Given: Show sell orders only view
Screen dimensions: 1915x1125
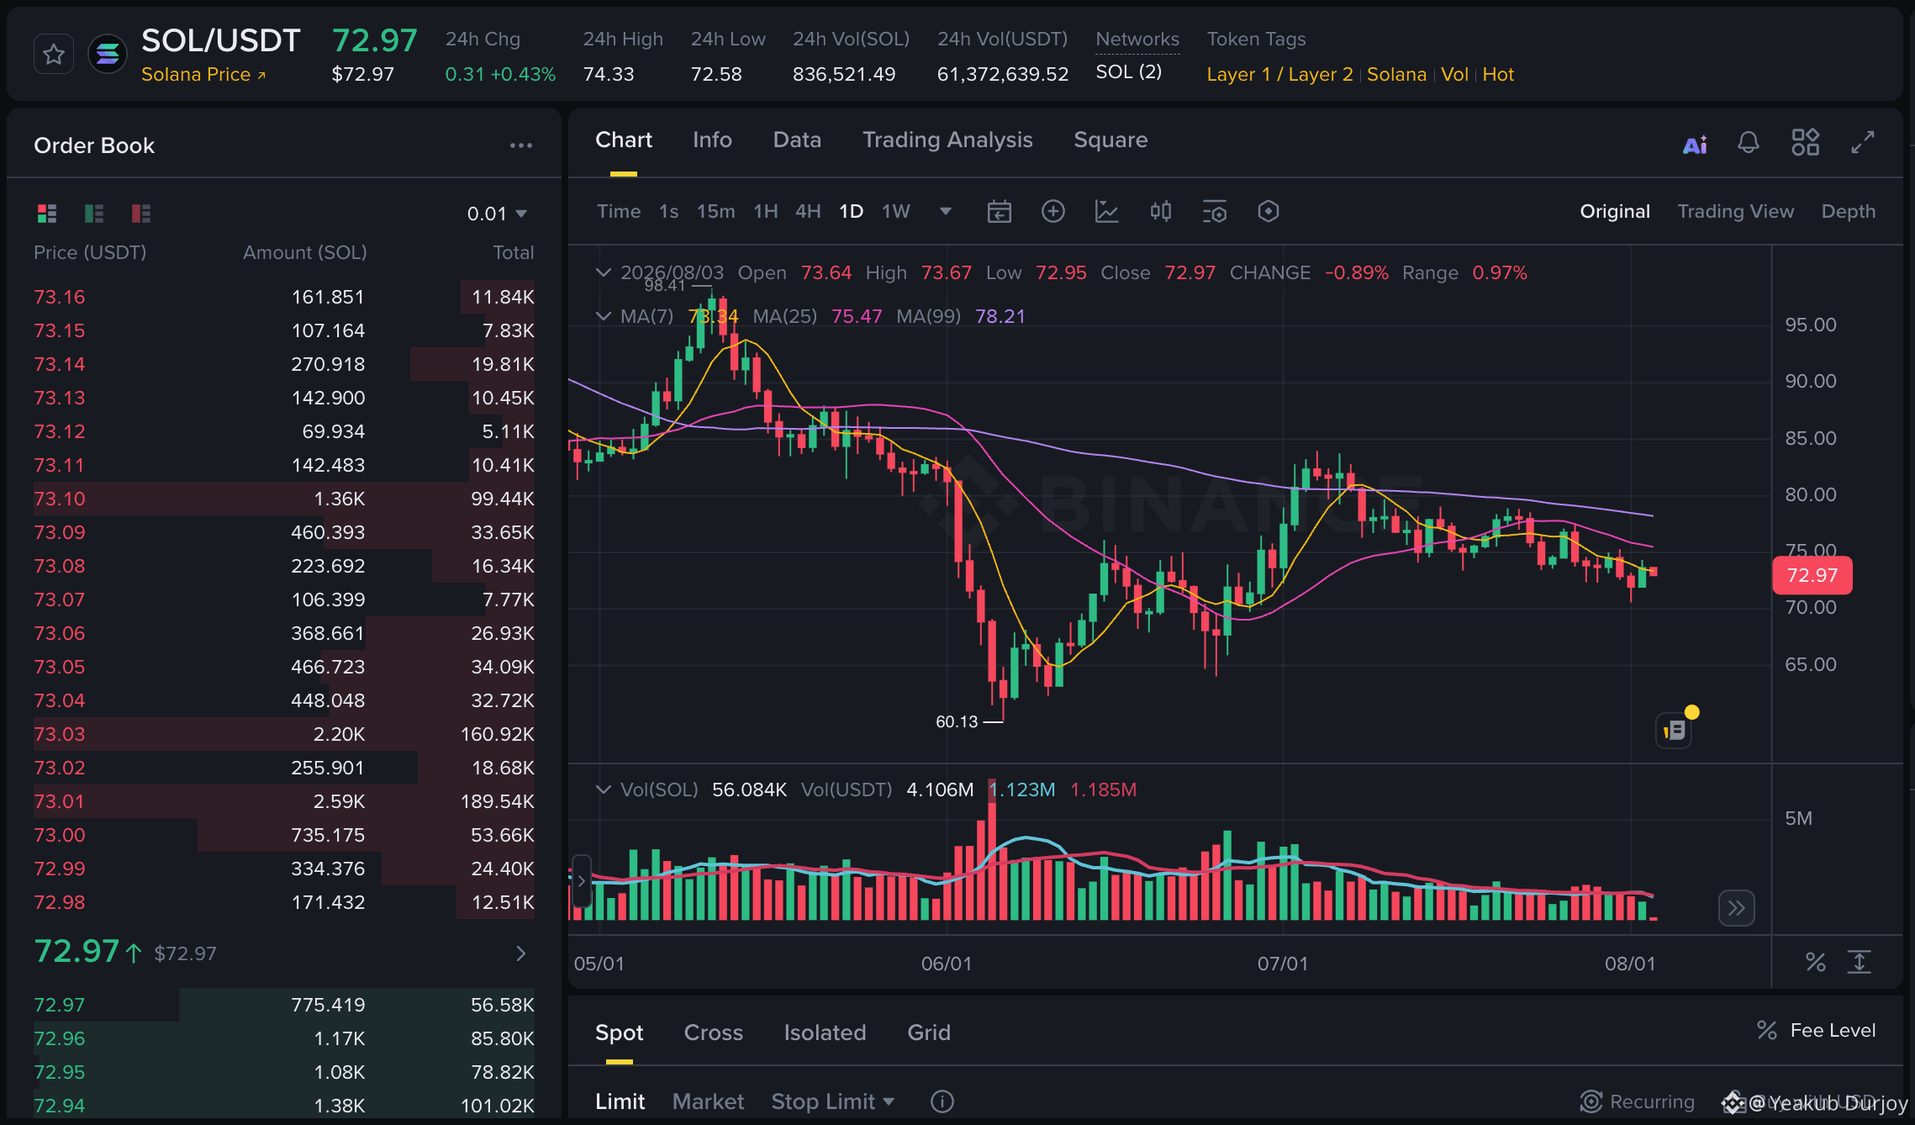Looking at the screenshot, I should click(x=141, y=214).
